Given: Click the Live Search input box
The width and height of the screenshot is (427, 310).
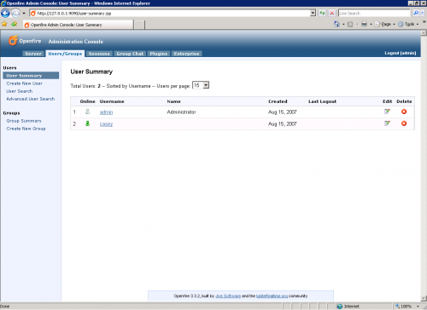Looking at the screenshot, I should [x=374, y=13].
